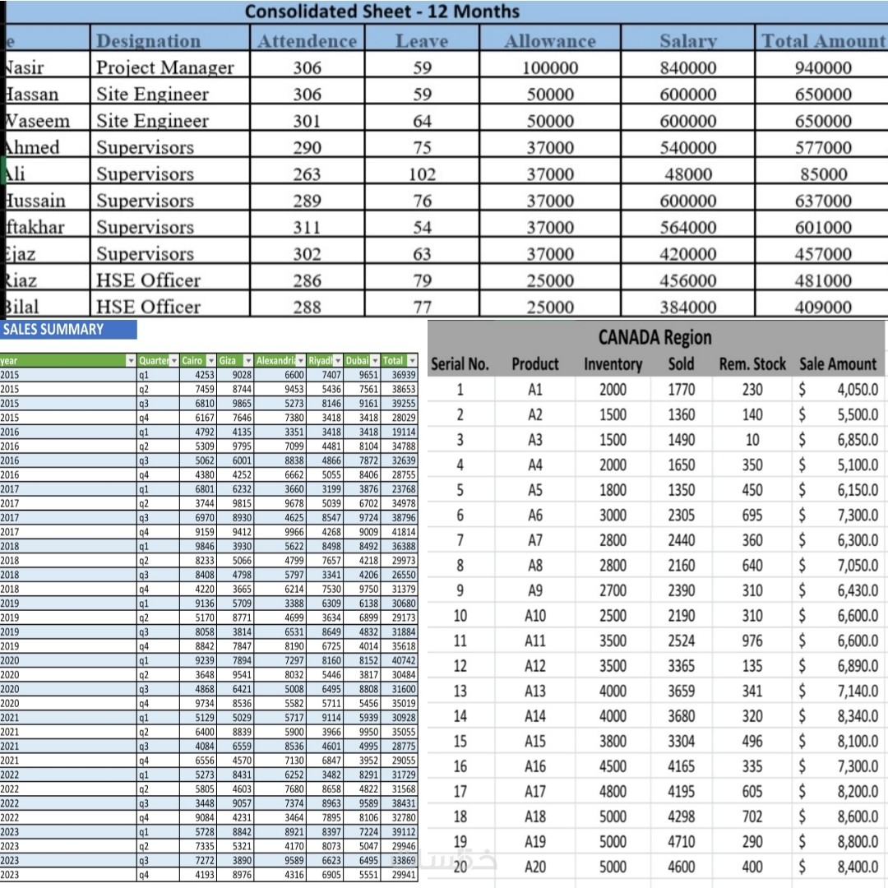Click the Rem. Stock column header
The width and height of the screenshot is (888, 888).
[752, 363]
